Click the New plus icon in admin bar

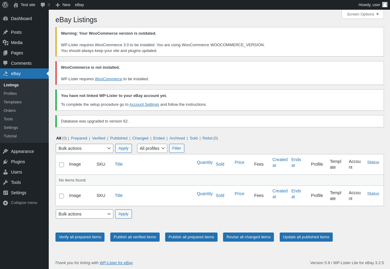coord(58,5)
